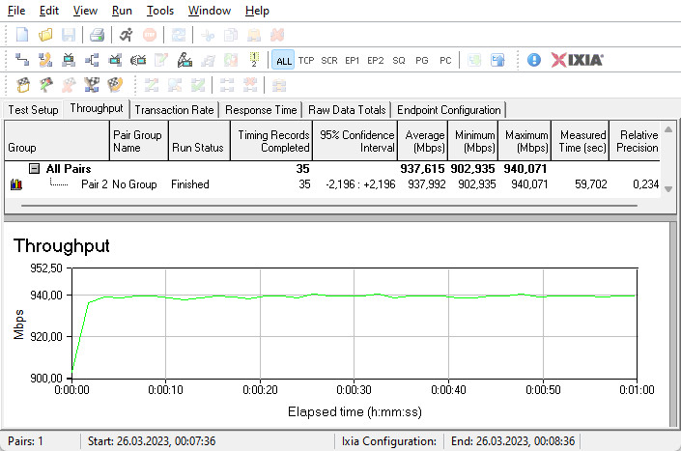Viewport: 681px width, 451px height.
Task: Switch to the Response Time tab
Action: 261,110
